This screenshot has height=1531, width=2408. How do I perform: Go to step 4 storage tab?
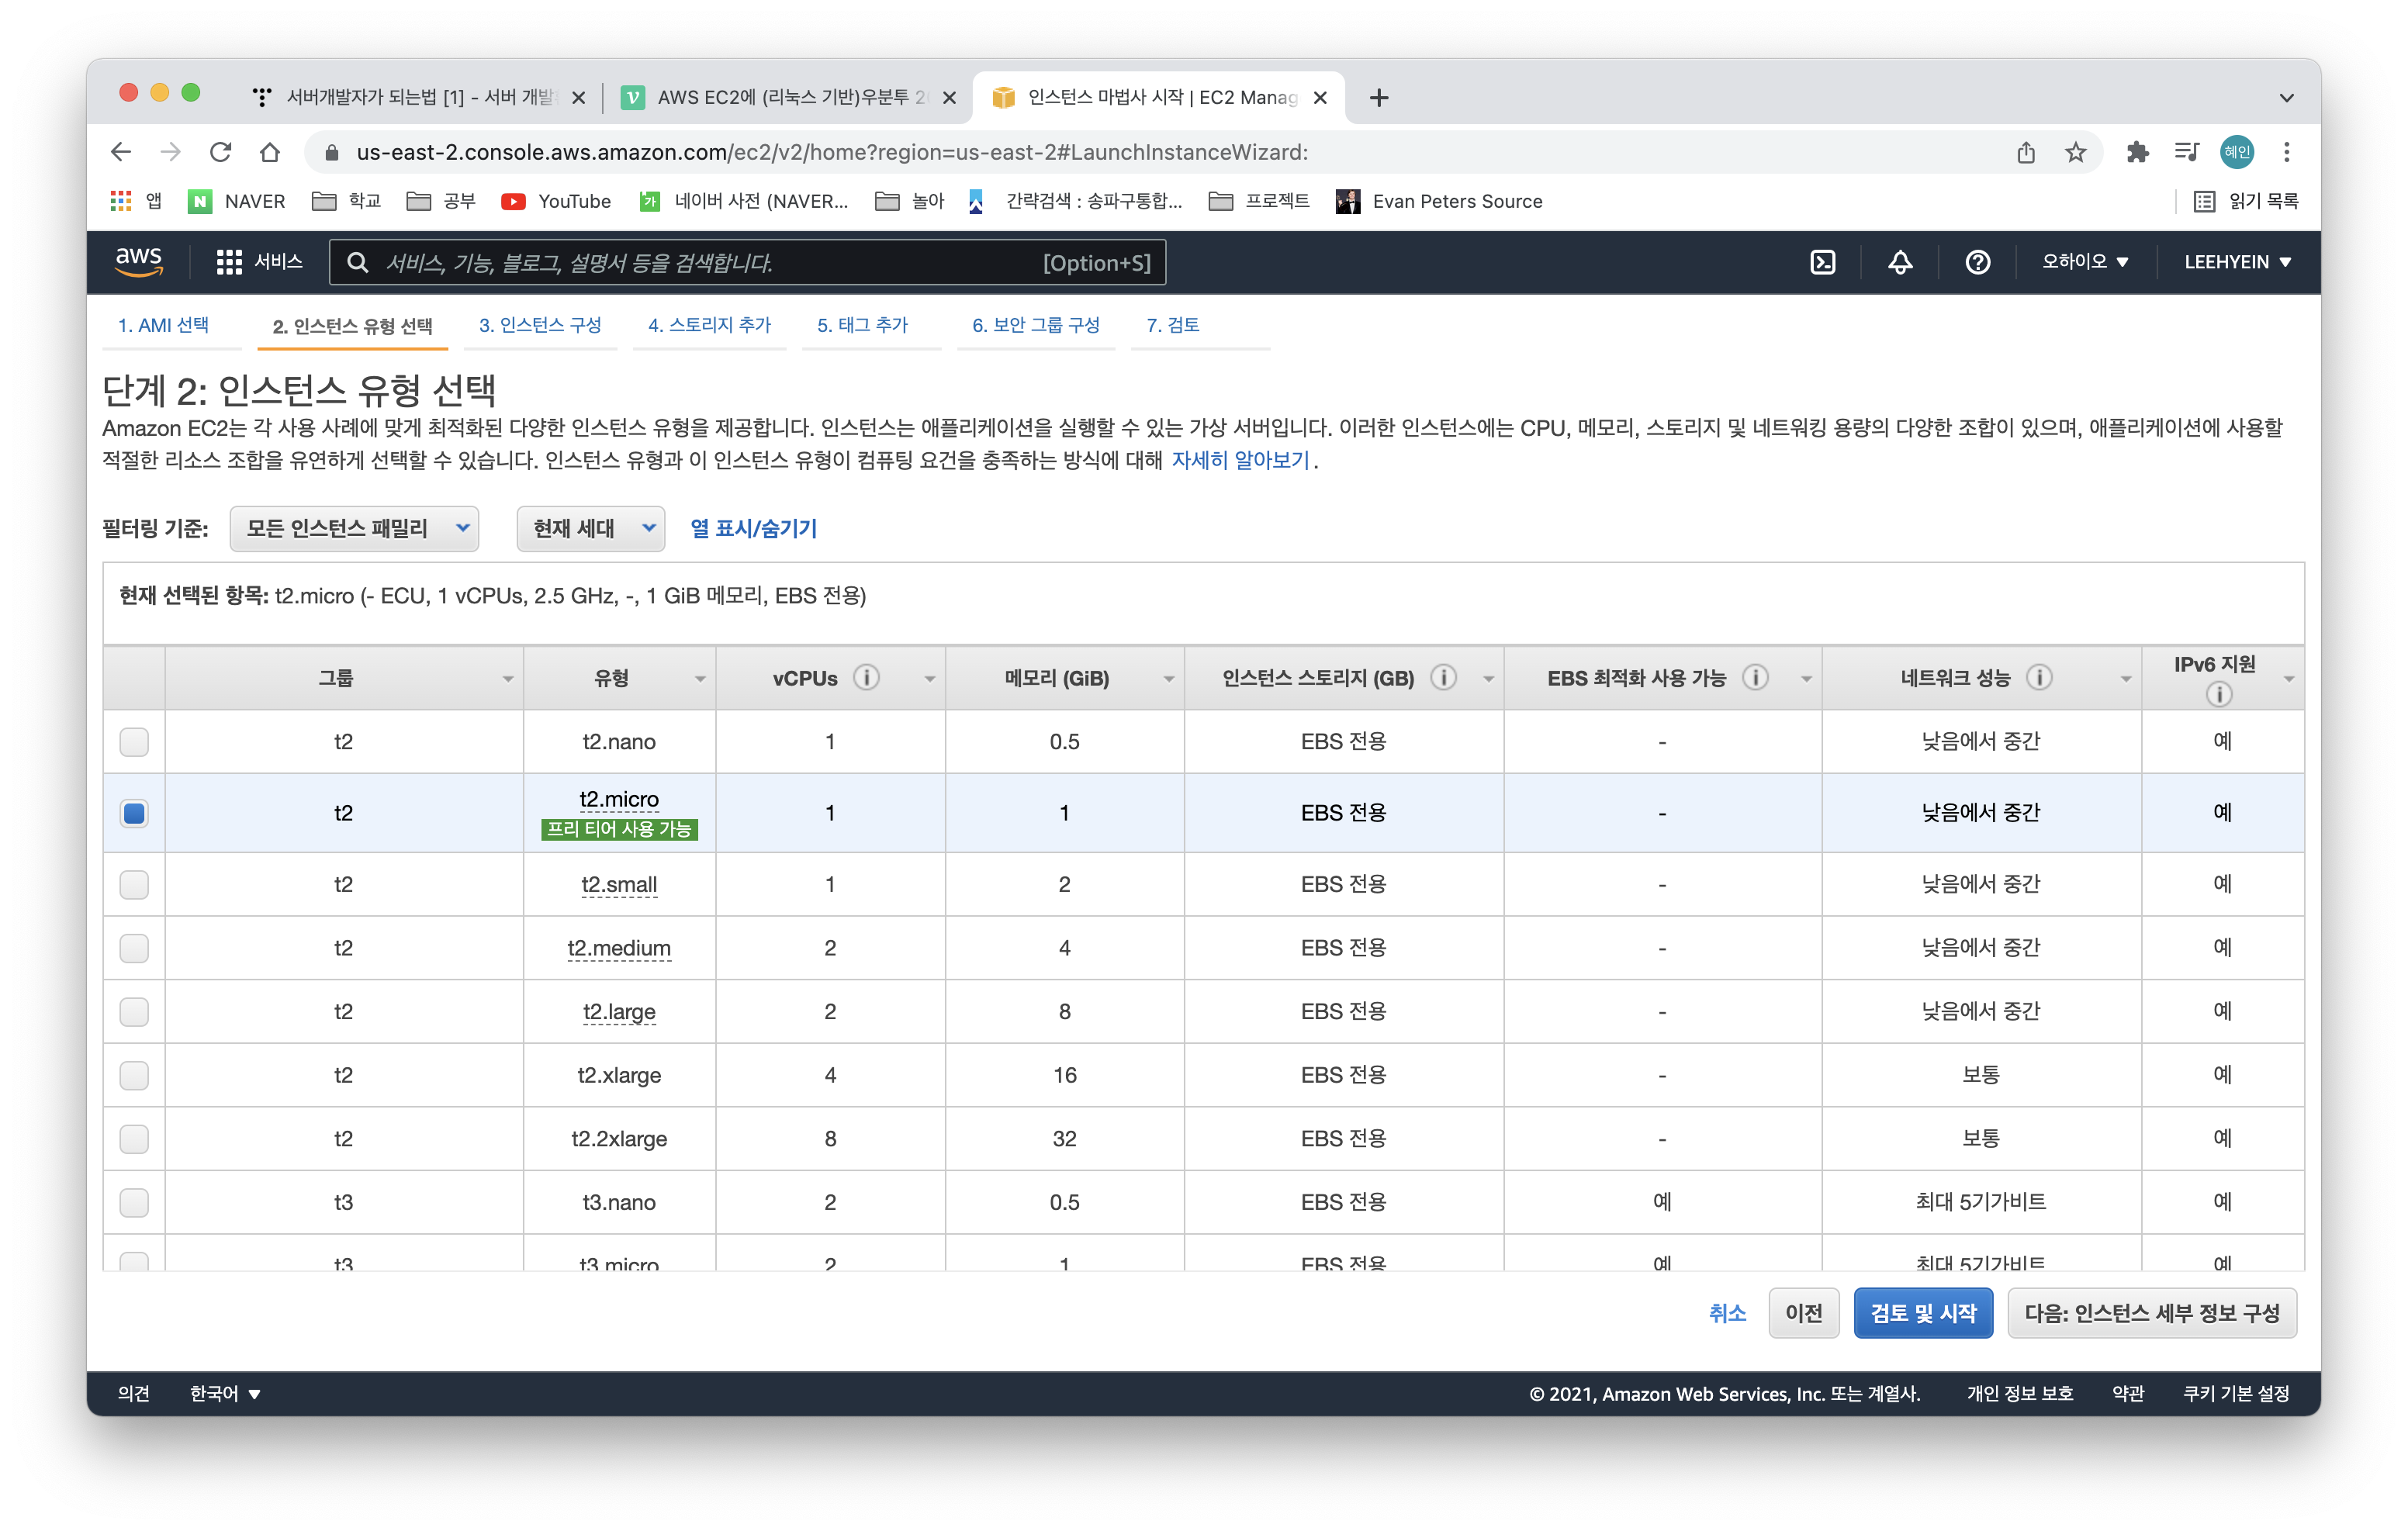pyautogui.click(x=709, y=325)
